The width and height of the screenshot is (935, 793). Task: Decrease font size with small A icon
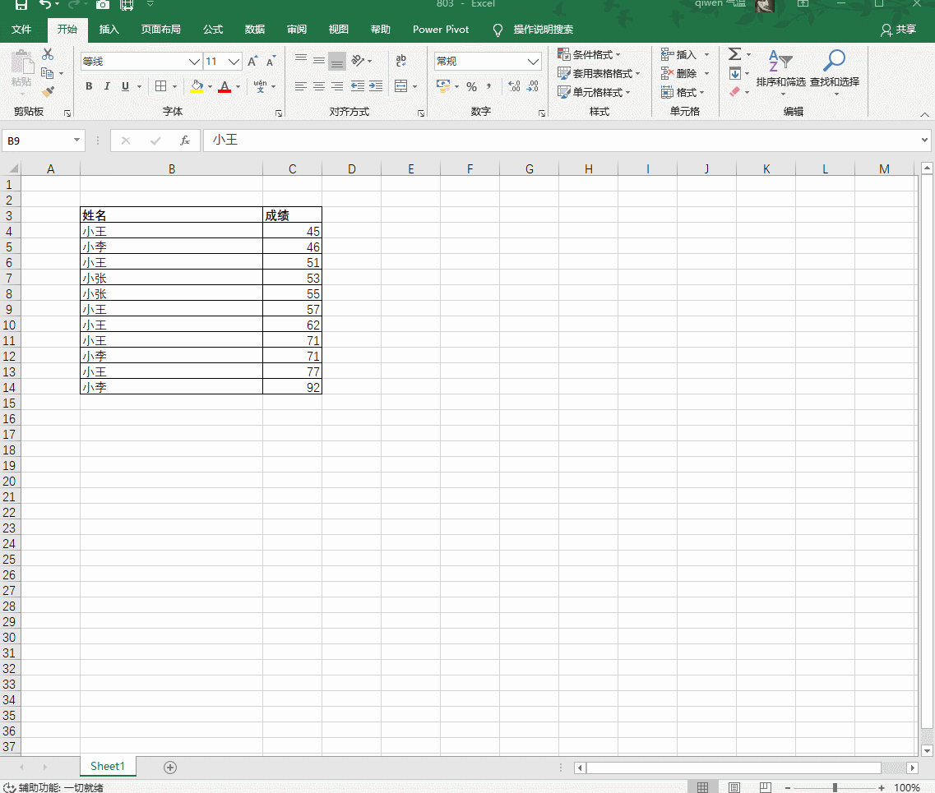tap(271, 61)
